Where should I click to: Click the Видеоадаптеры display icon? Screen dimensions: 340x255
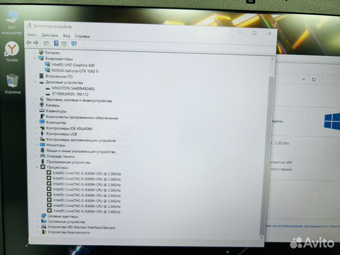[41, 58]
